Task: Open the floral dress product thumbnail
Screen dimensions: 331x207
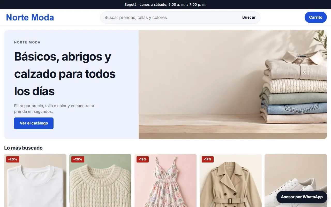Action: [165, 181]
